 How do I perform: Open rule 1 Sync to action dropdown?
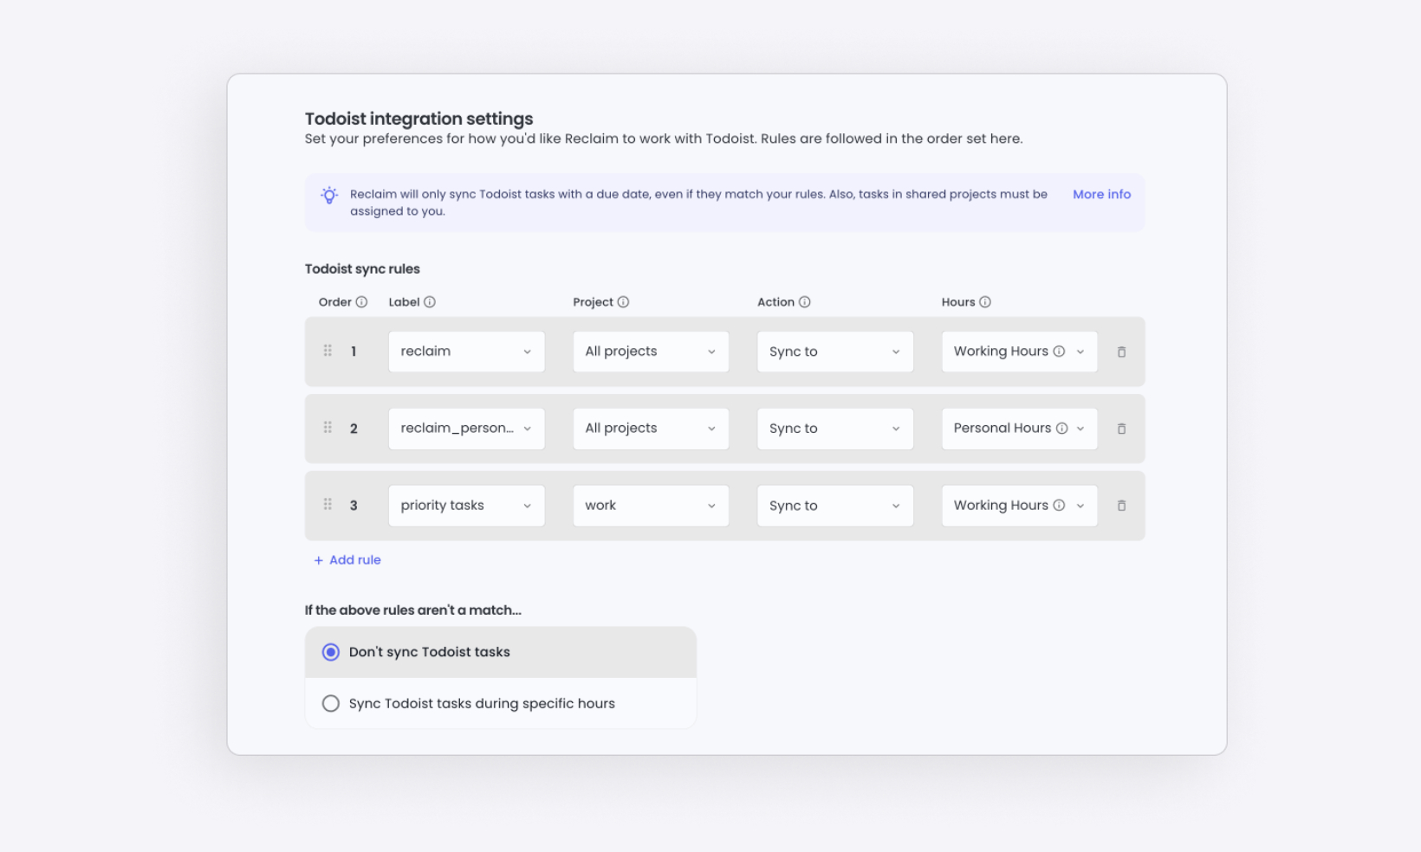(x=835, y=352)
